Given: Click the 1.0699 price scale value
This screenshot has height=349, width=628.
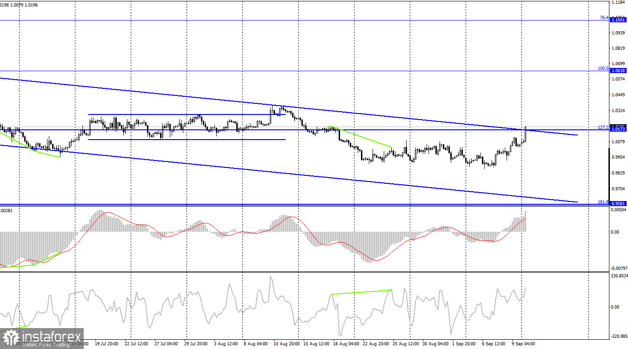Looking at the screenshot, I should point(619,64).
